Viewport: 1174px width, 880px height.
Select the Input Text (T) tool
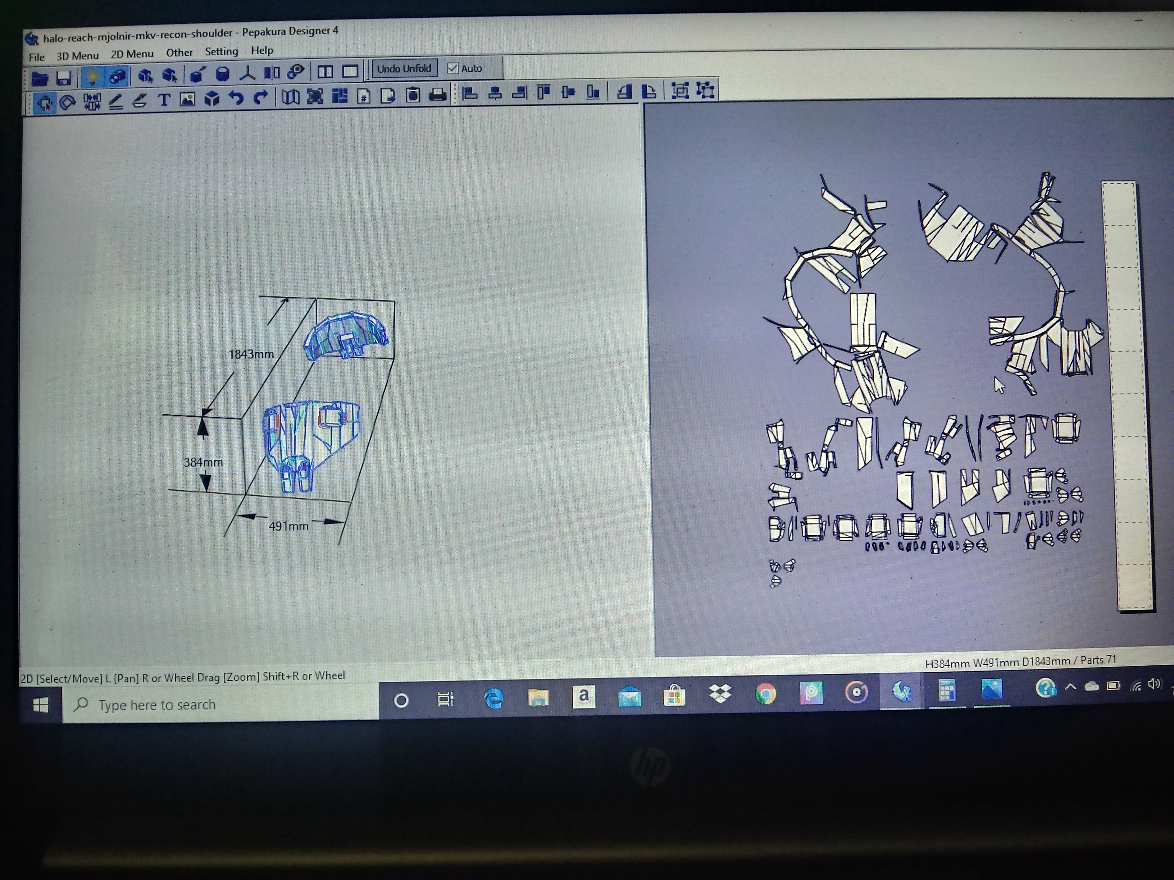tap(164, 99)
